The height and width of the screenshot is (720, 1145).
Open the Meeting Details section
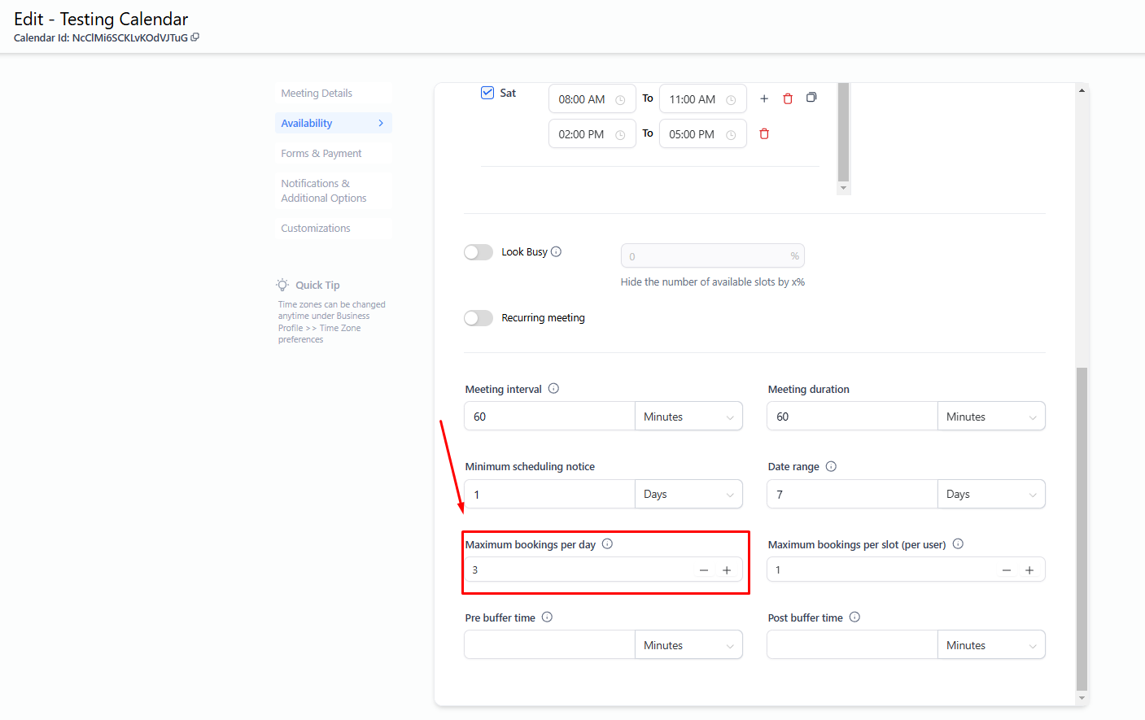pyautogui.click(x=317, y=94)
